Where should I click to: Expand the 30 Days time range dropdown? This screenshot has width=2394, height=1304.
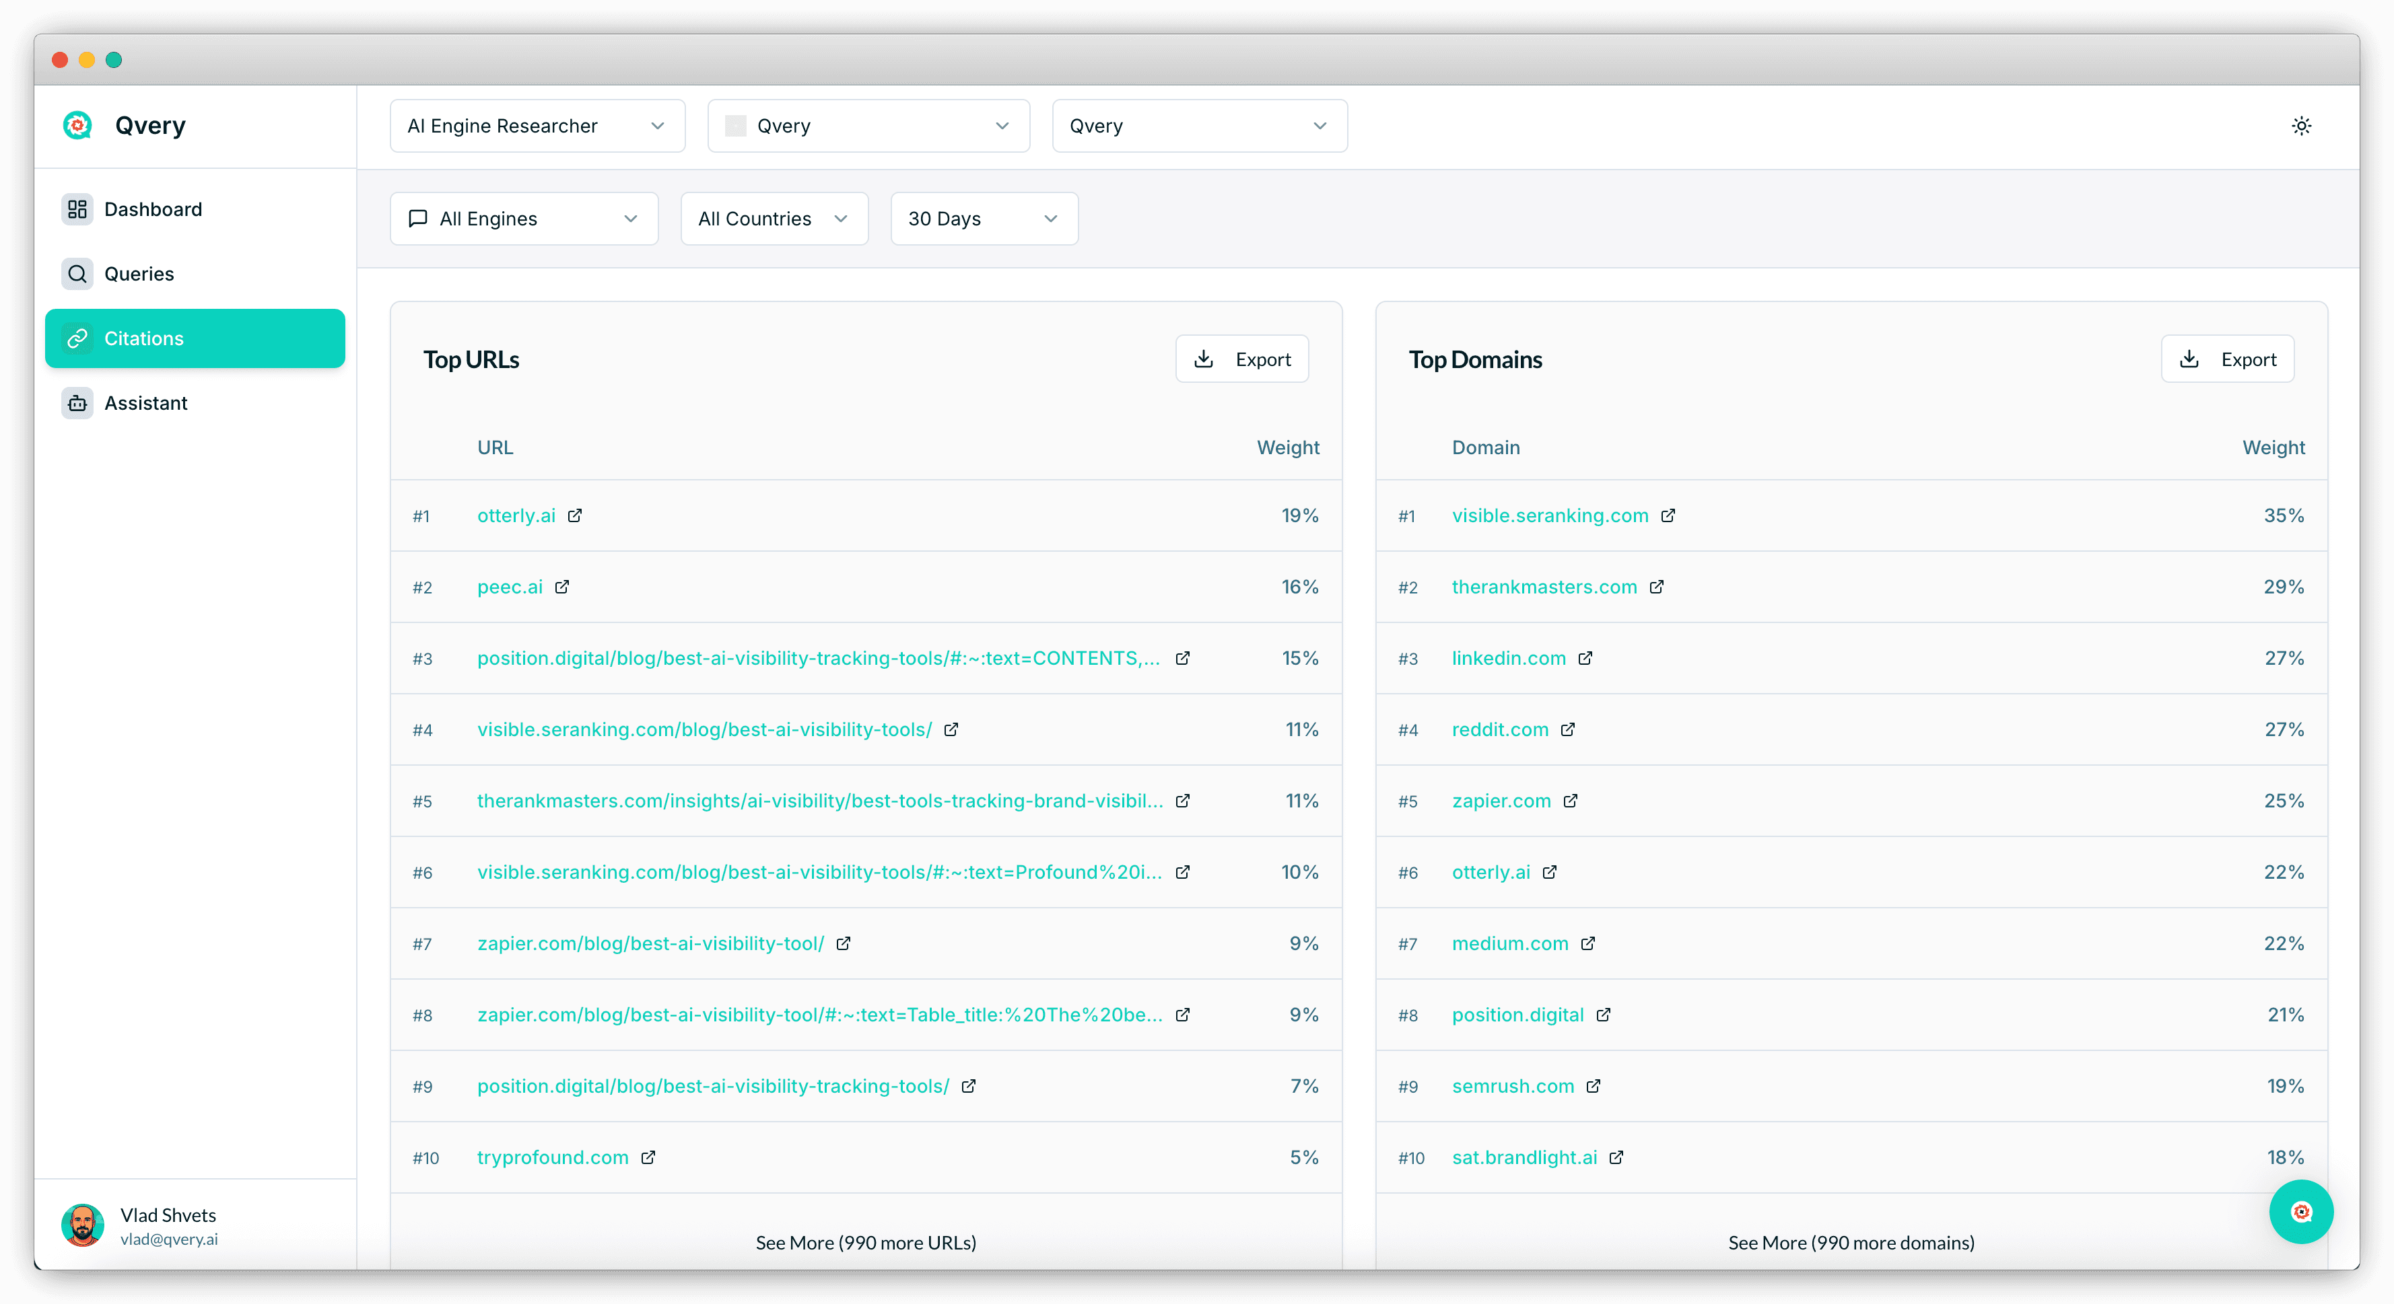[983, 218]
